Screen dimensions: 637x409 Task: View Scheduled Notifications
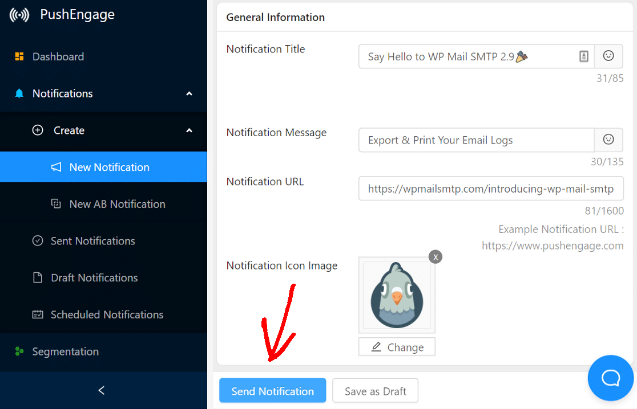tap(107, 314)
